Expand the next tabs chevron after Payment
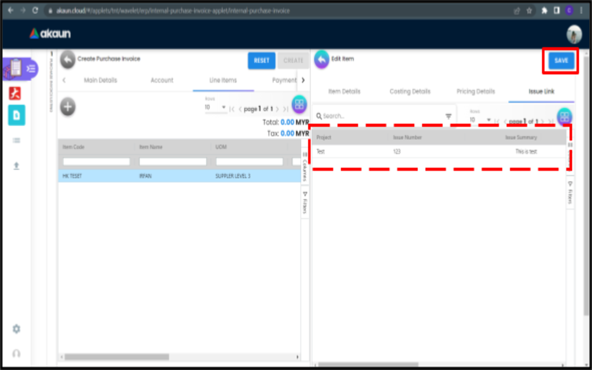 303,80
